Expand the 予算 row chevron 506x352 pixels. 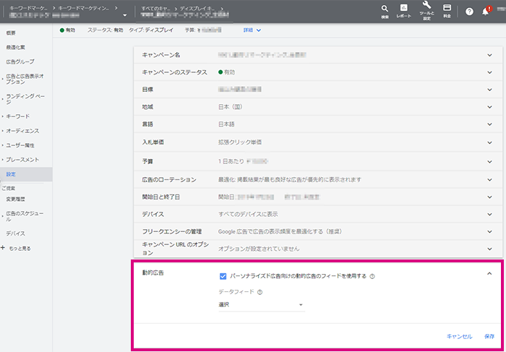[x=489, y=162]
